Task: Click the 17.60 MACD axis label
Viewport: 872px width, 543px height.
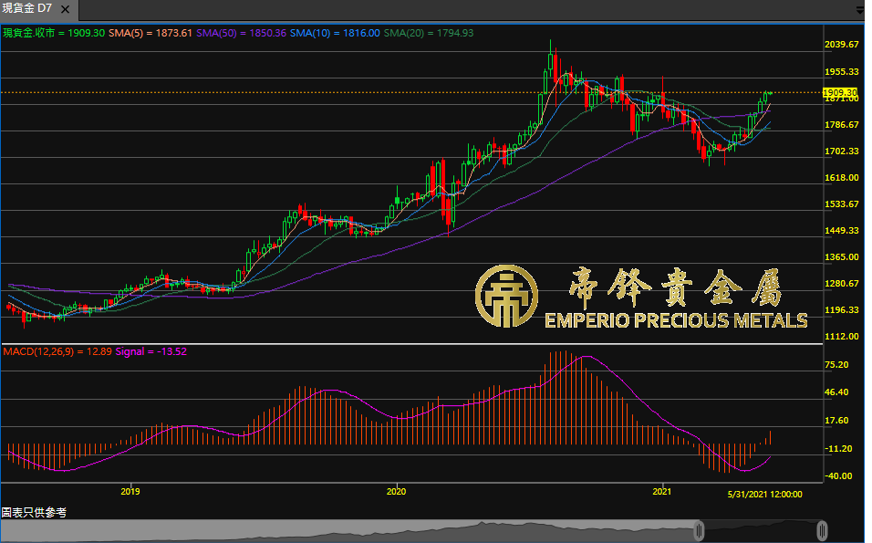Action: click(836, 421)
